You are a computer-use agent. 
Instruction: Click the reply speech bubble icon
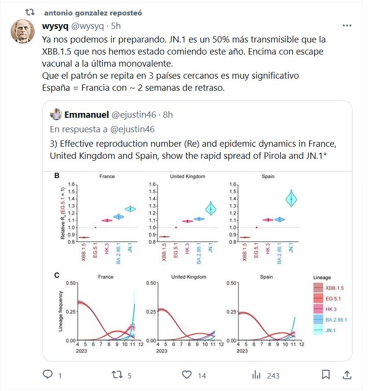click(x=48, y=375)
